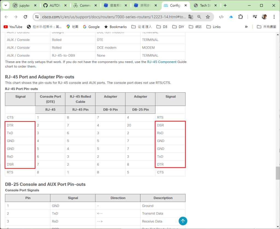Close the jupyter tab
280x229 pixels.
35,5
